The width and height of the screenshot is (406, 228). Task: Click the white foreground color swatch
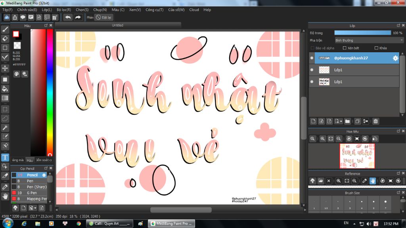coord(16,34)
